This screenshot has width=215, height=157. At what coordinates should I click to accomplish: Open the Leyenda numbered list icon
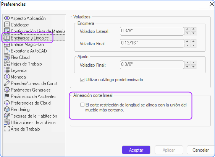(7, 70)
